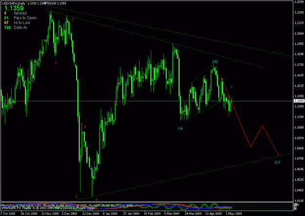The width and height of the screenshot is (305, 216).
Task: Click the 1.0970 price axis level
Action: [299, 138]
